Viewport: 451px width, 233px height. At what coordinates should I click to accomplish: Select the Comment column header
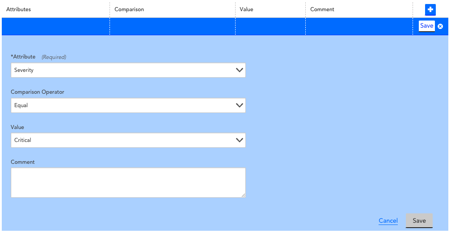[322, 9]
